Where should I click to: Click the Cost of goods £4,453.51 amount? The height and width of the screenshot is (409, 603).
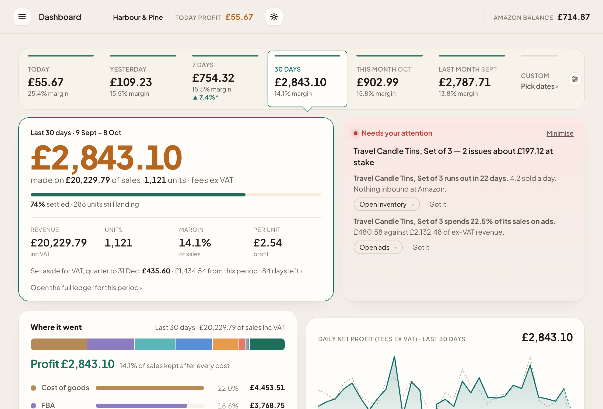pos(267,388)
